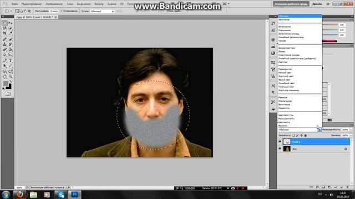
Task: Select the Eraser tool
Action: point(5,49)
